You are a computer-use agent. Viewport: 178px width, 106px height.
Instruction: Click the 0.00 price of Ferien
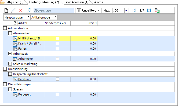(x=93, y=49)
